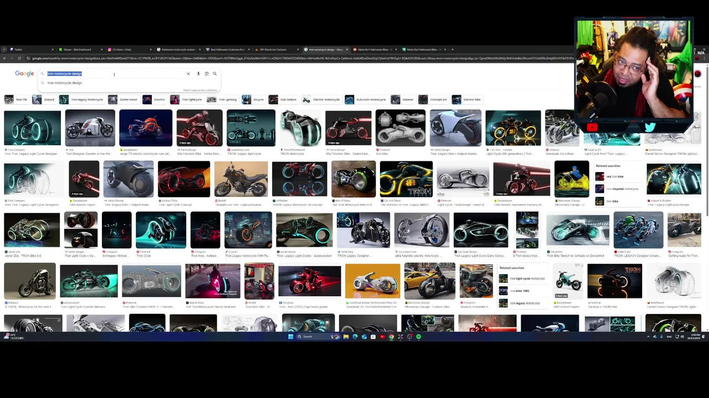Filter images by Dab motors chip
Image resolution: width=709 pixels, height=398 pixels.
point(284,99)
